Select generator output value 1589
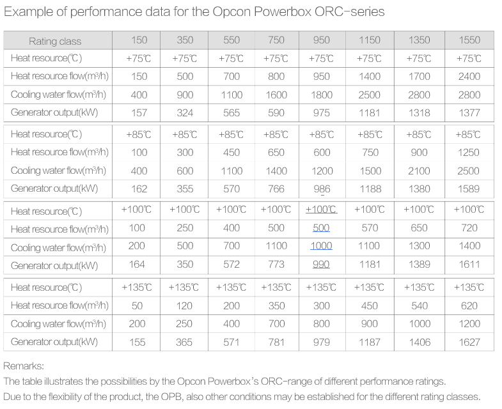This screenshot has width=502, height=409. coord(469,189)
